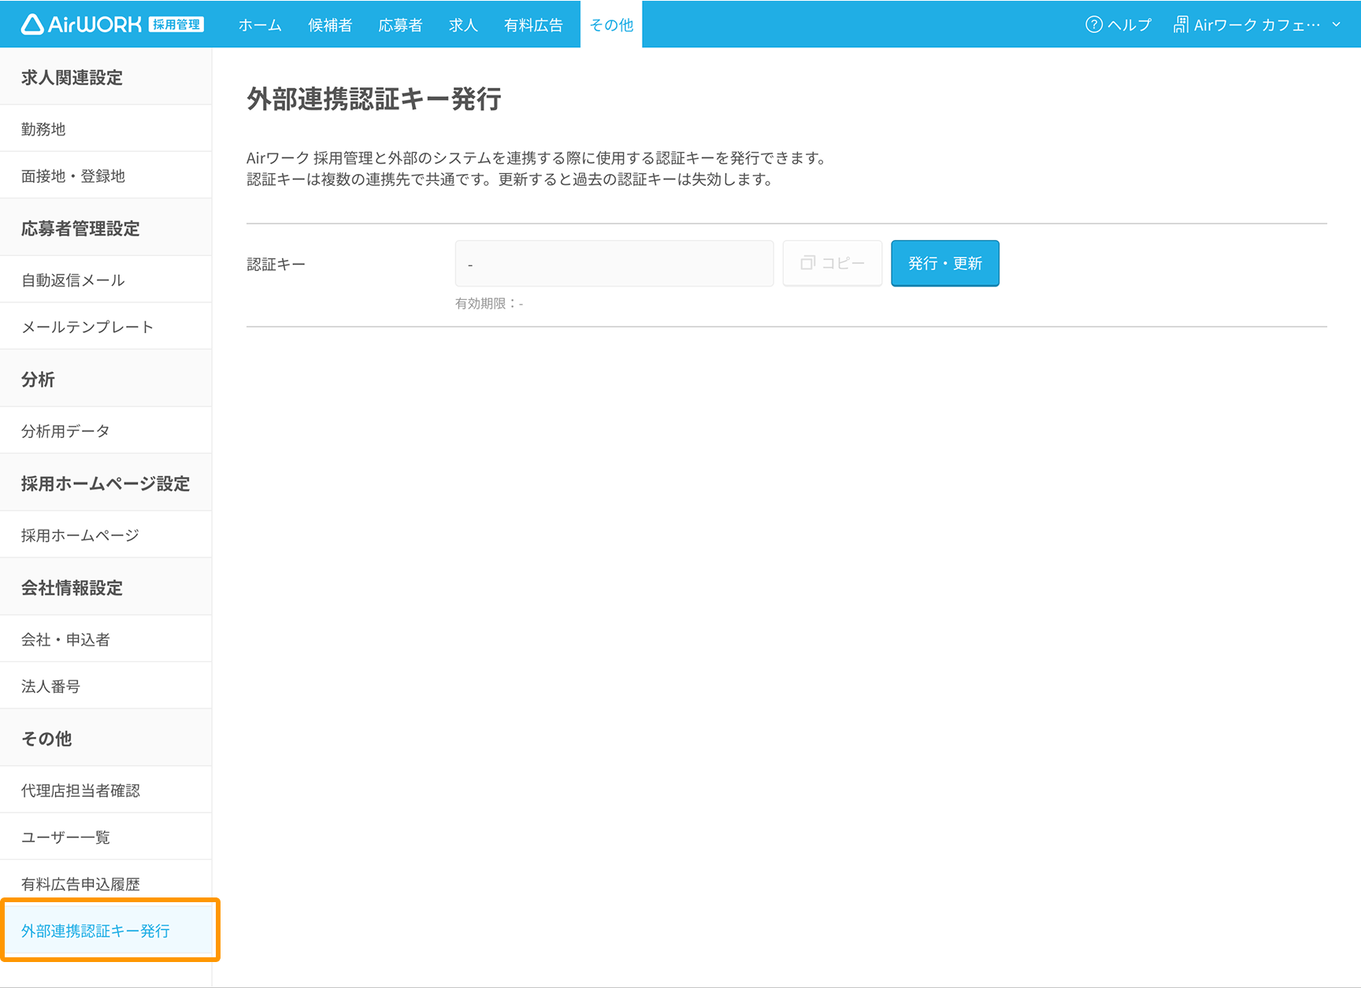Click the 有効期限 text

[489, 303]
